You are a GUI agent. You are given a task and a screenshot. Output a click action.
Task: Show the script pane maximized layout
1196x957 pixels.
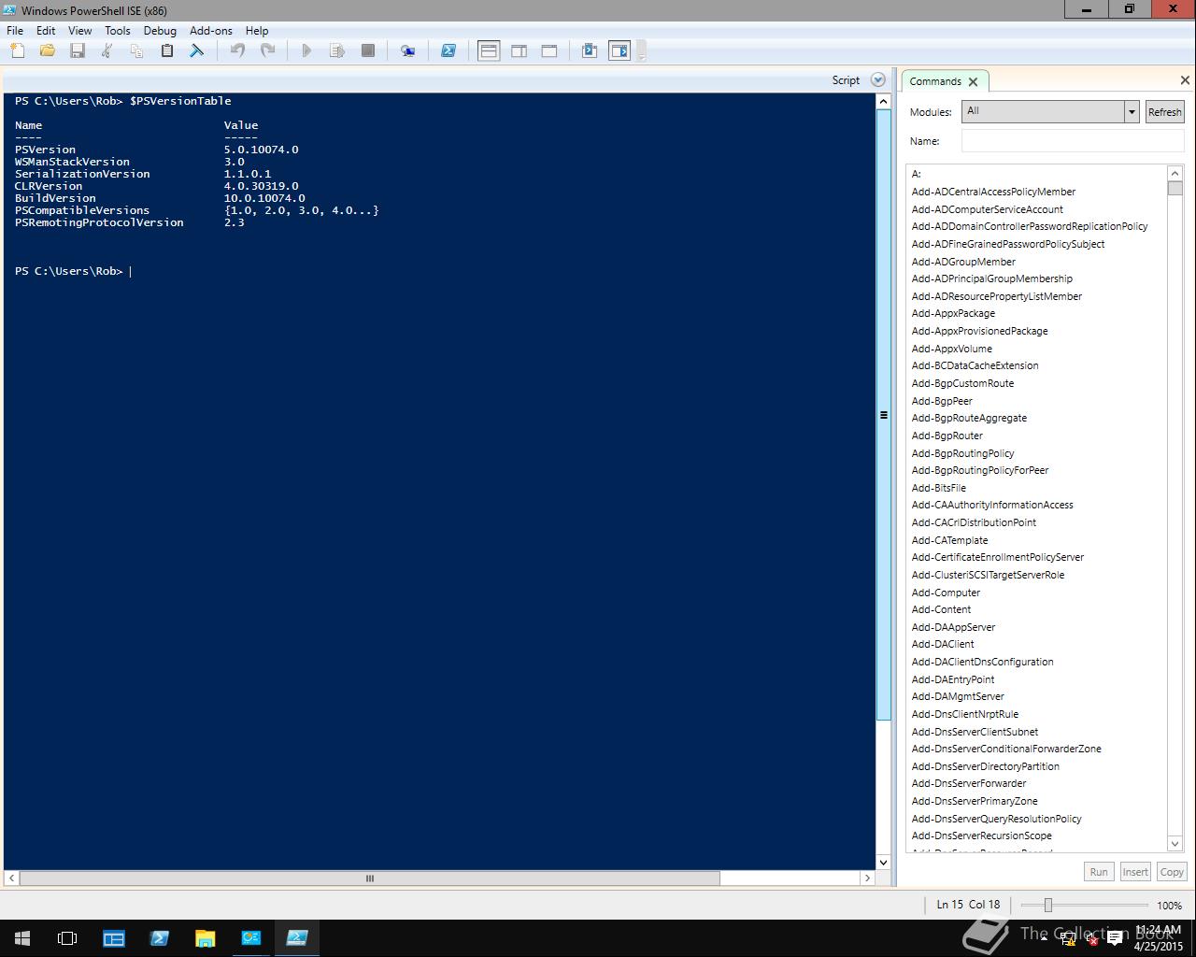549,50
